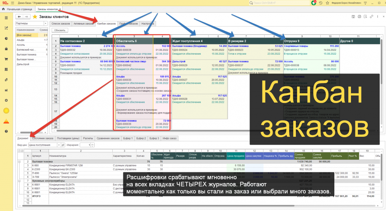Click the open-selection icon next to Цена поступления
386x211 pixels.
point(63,145)
